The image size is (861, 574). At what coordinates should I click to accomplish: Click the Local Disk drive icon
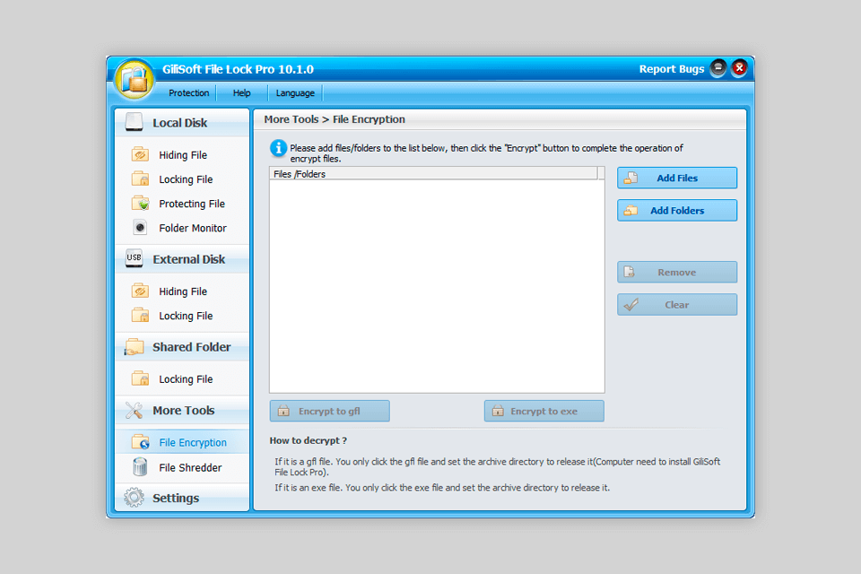[x=134, y=122]
